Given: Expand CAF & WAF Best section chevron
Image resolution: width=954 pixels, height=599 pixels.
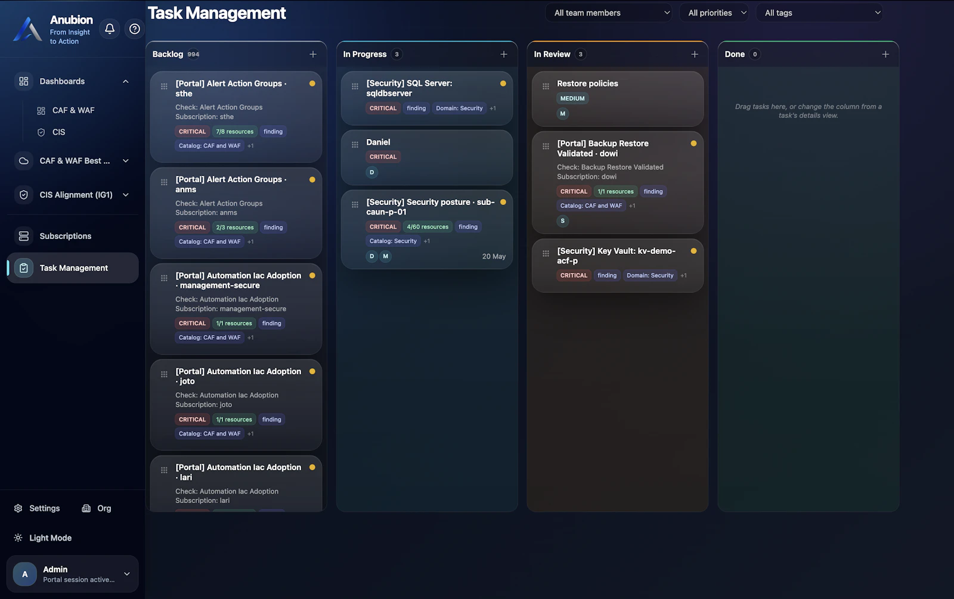Looking at the screenshot, I should (126, 161).
